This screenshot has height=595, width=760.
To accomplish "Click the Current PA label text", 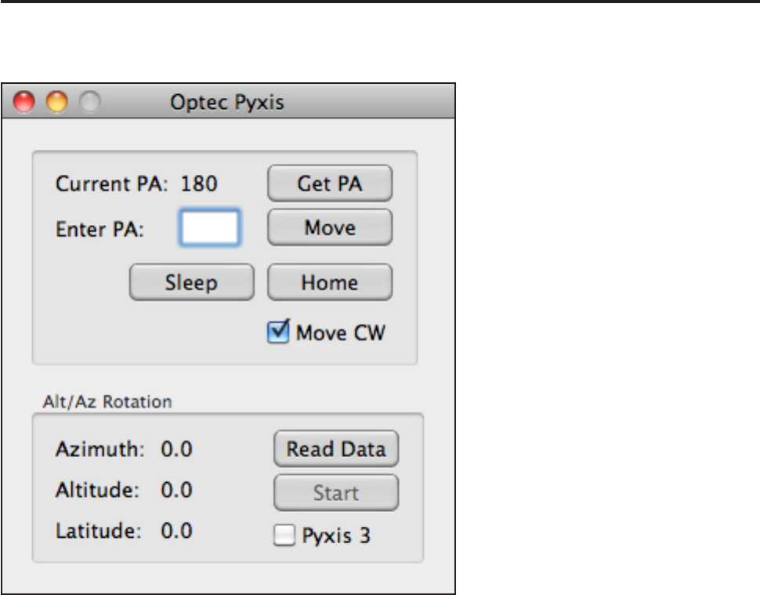I will click(x=111, y=184).
